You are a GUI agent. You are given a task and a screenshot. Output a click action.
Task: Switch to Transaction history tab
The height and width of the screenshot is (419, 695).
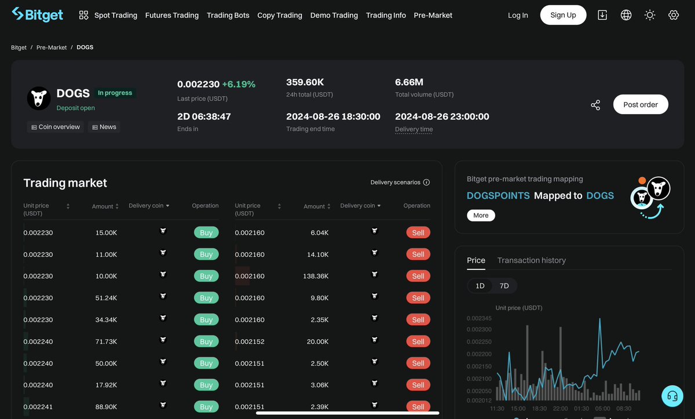(x=532, y=260)
